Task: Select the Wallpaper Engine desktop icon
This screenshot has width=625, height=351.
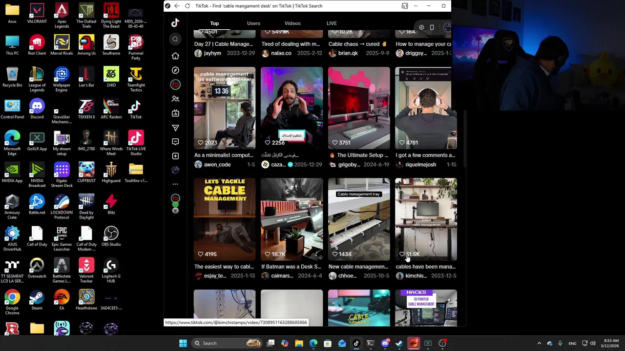Action: 62,79
